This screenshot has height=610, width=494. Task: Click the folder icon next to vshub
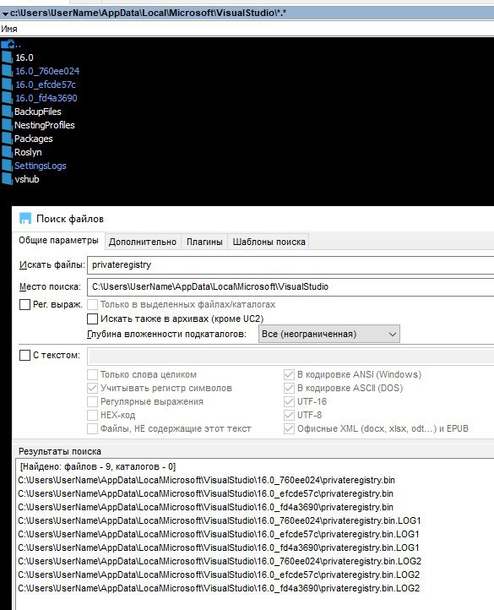click(7, 179)
